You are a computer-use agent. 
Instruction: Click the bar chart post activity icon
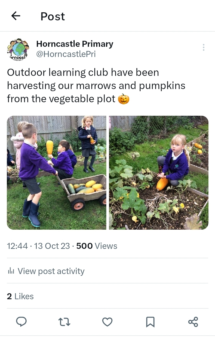pos(11,271)
